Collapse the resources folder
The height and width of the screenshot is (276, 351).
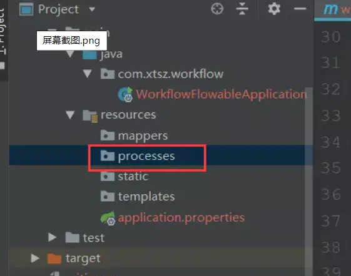(70, 115)
